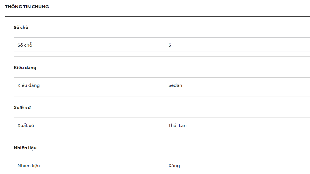Click the separator line below the Kiểu dáng table
This screenshot has height=174, width=310.
[x=162, y=97]
